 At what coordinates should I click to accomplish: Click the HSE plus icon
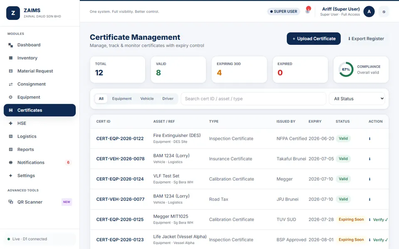click(x=11, y=123)
